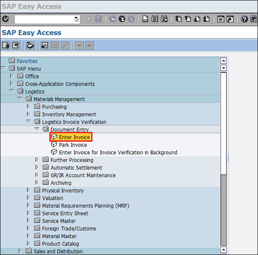
Task: Click the Create New Session icon
Action: (x=221, y=19)
